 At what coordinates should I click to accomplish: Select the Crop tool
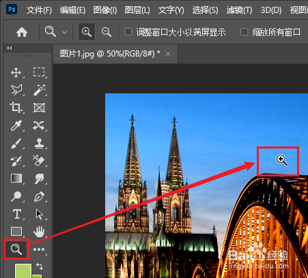[16, 108]
